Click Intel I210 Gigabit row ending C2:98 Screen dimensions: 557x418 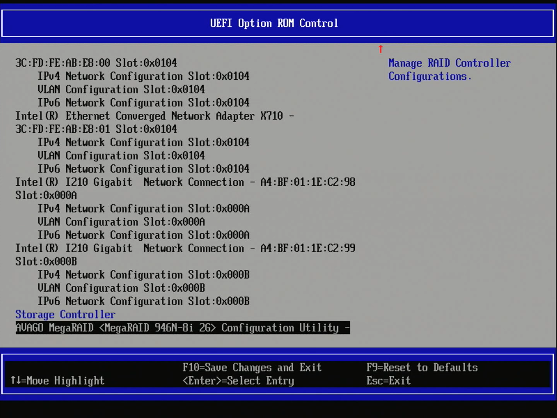[x=185, y=182]
